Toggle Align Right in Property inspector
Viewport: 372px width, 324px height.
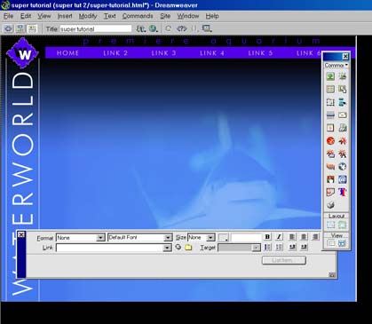click(x=315, y=237)
